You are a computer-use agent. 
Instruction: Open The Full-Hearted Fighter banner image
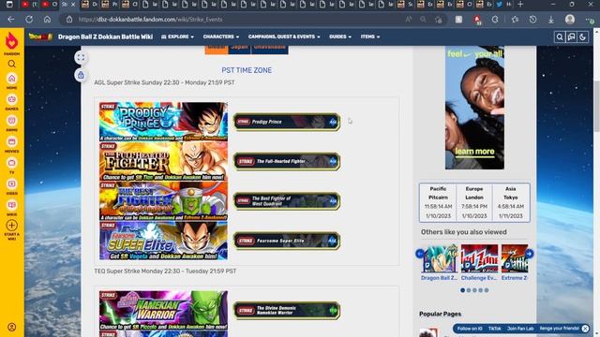(163, 161)
